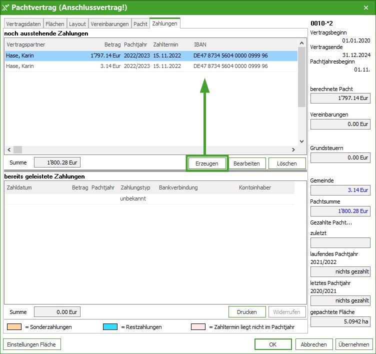Open Einstellungen Fläche settings
The image size is (376, 354).
click(x=31, y=344)
